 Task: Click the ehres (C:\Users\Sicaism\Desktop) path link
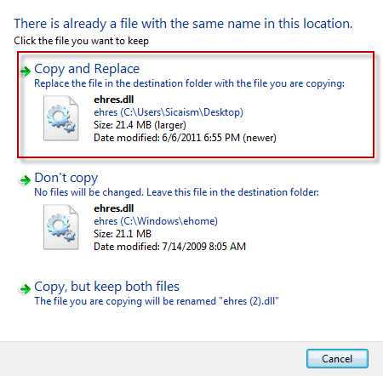(x=169, y=112)
